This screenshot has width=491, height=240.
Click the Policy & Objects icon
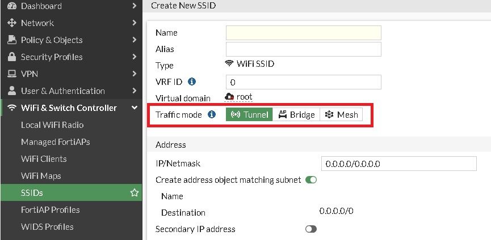click(11, 40)
